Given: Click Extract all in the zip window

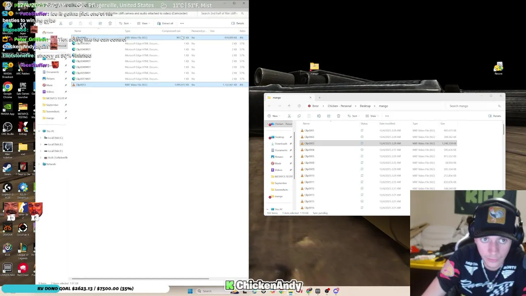Looking at the screenshot, I should pyautogui.click(x=165, y=23).
